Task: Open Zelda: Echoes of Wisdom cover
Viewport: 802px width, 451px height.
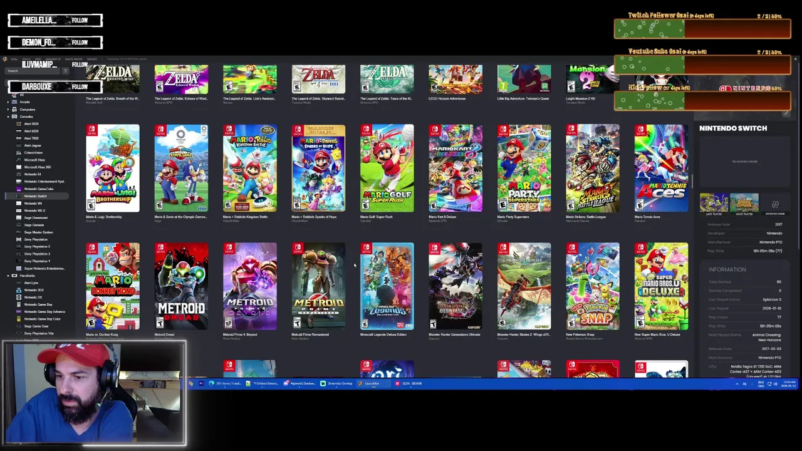Action: coord(181,80)
